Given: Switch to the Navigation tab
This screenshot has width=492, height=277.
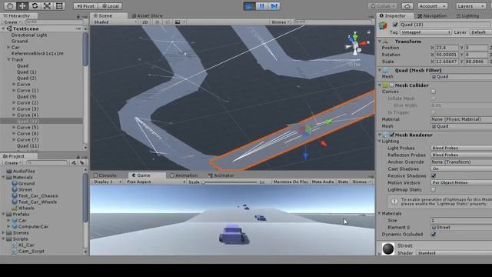Looking at the screenshot, I should (432, 15).
